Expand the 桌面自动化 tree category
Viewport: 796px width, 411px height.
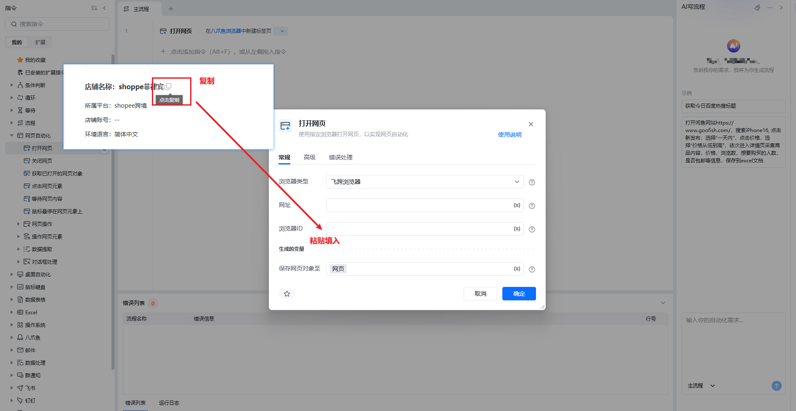[x=12, y=274]
